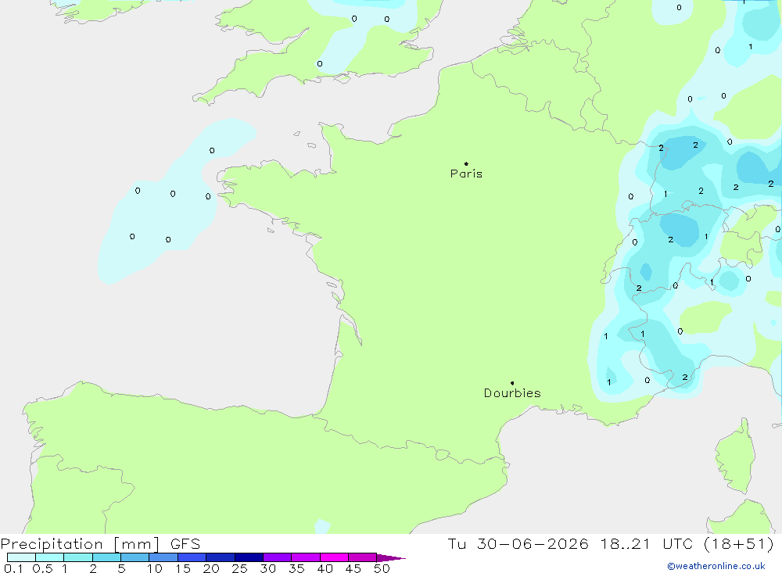Pick the 40–45 mm legend swatch

(x=334, y=557)
